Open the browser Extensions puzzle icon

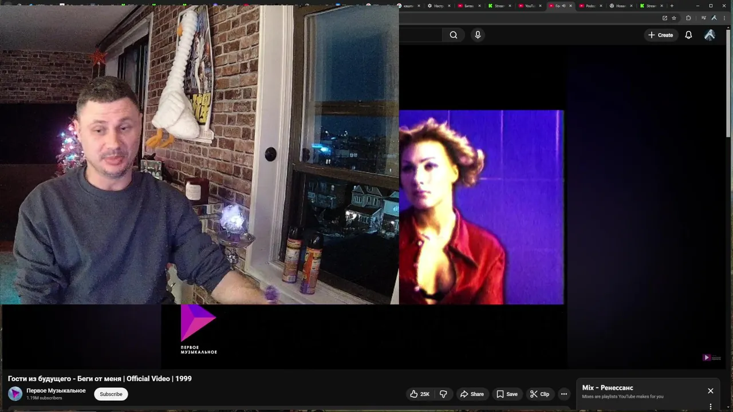[688, 18]
